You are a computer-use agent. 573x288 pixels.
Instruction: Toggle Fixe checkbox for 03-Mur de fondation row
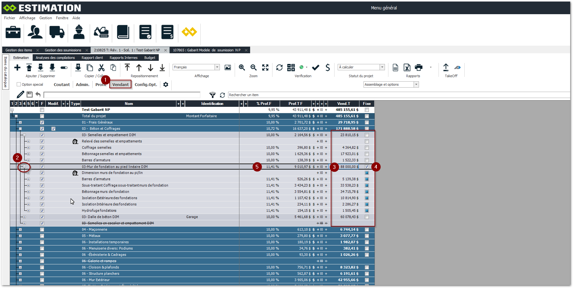pyautogui.click(x=367, y=167)
